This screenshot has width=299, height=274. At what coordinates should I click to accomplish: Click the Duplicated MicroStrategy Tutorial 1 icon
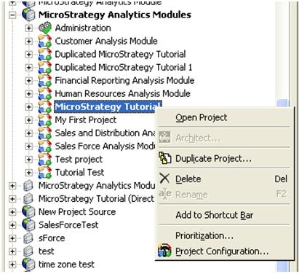[x=45, y=67]
